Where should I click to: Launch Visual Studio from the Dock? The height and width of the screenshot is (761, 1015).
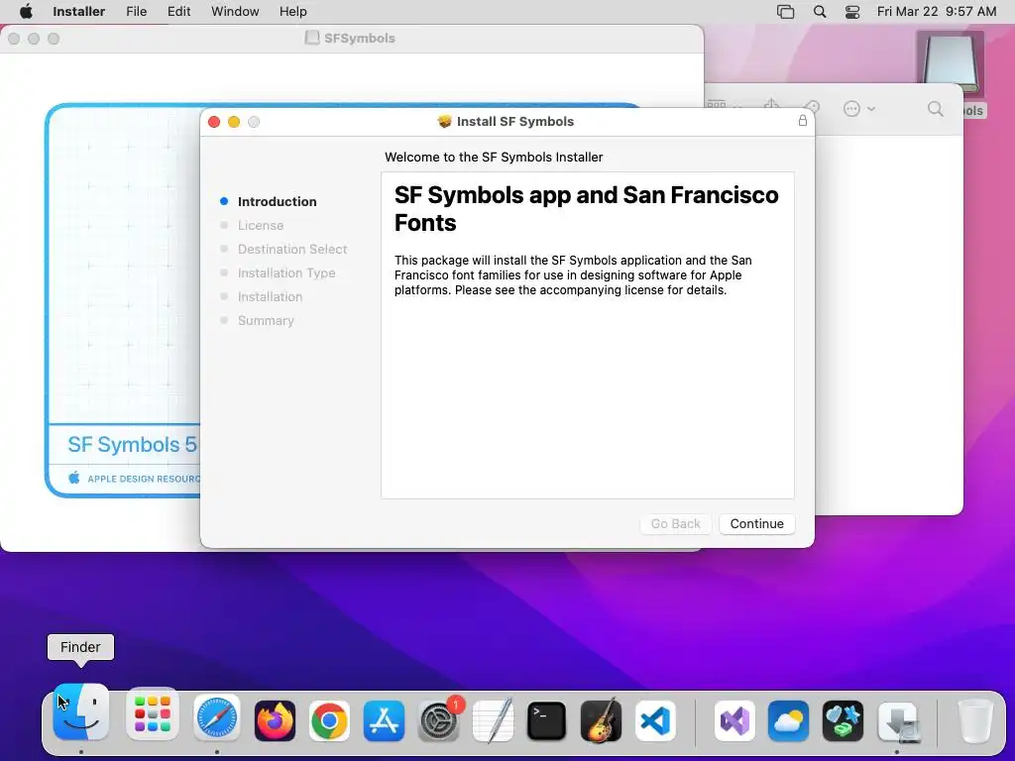[734, 720]
